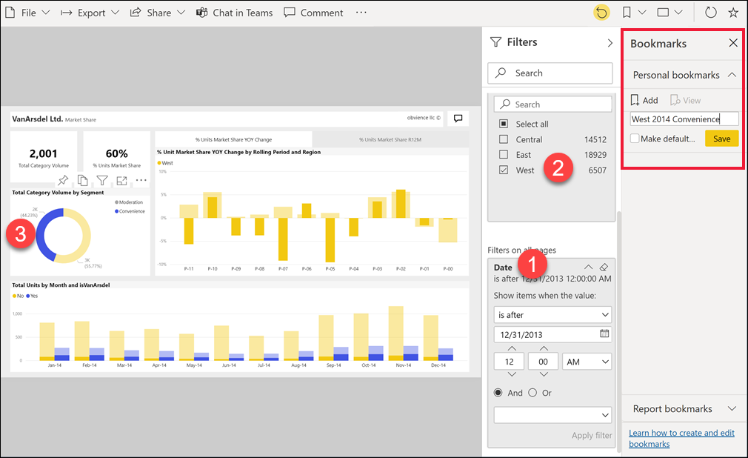Check the Make default checkbox
Viewport: 748px width, 458px height.
635,139
